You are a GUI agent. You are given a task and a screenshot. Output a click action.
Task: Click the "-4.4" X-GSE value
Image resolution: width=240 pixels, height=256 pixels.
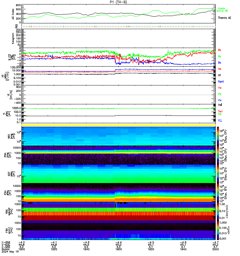click(x=118, y=243)
